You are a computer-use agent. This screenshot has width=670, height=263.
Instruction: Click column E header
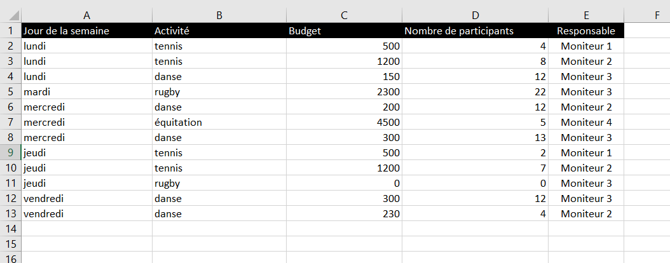(585, 15)
